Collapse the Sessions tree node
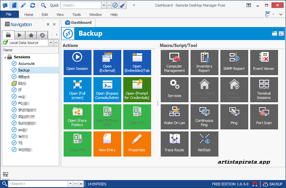 point(5,57)
